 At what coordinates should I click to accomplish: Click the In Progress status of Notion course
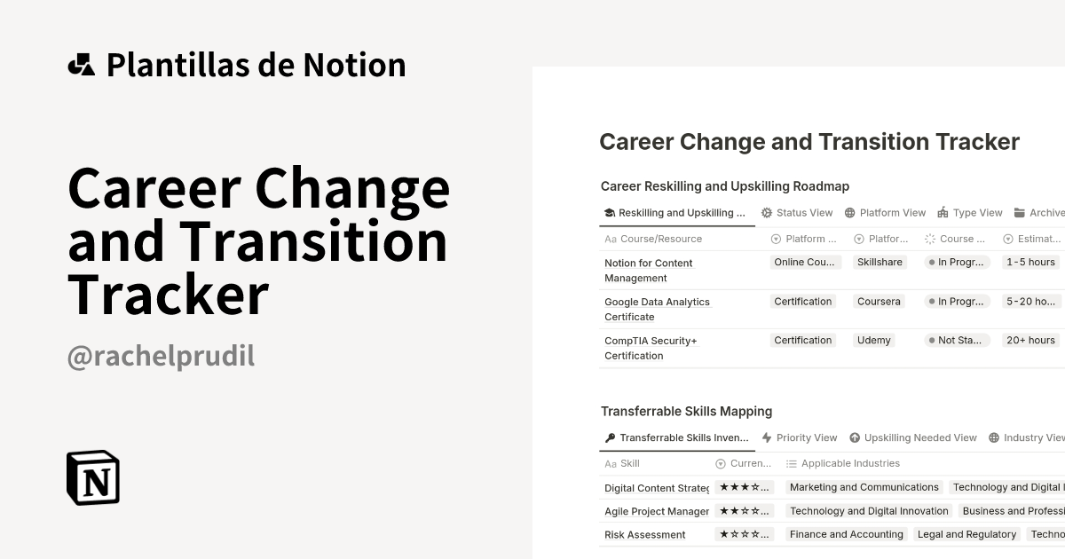click(x=956, y=263)
